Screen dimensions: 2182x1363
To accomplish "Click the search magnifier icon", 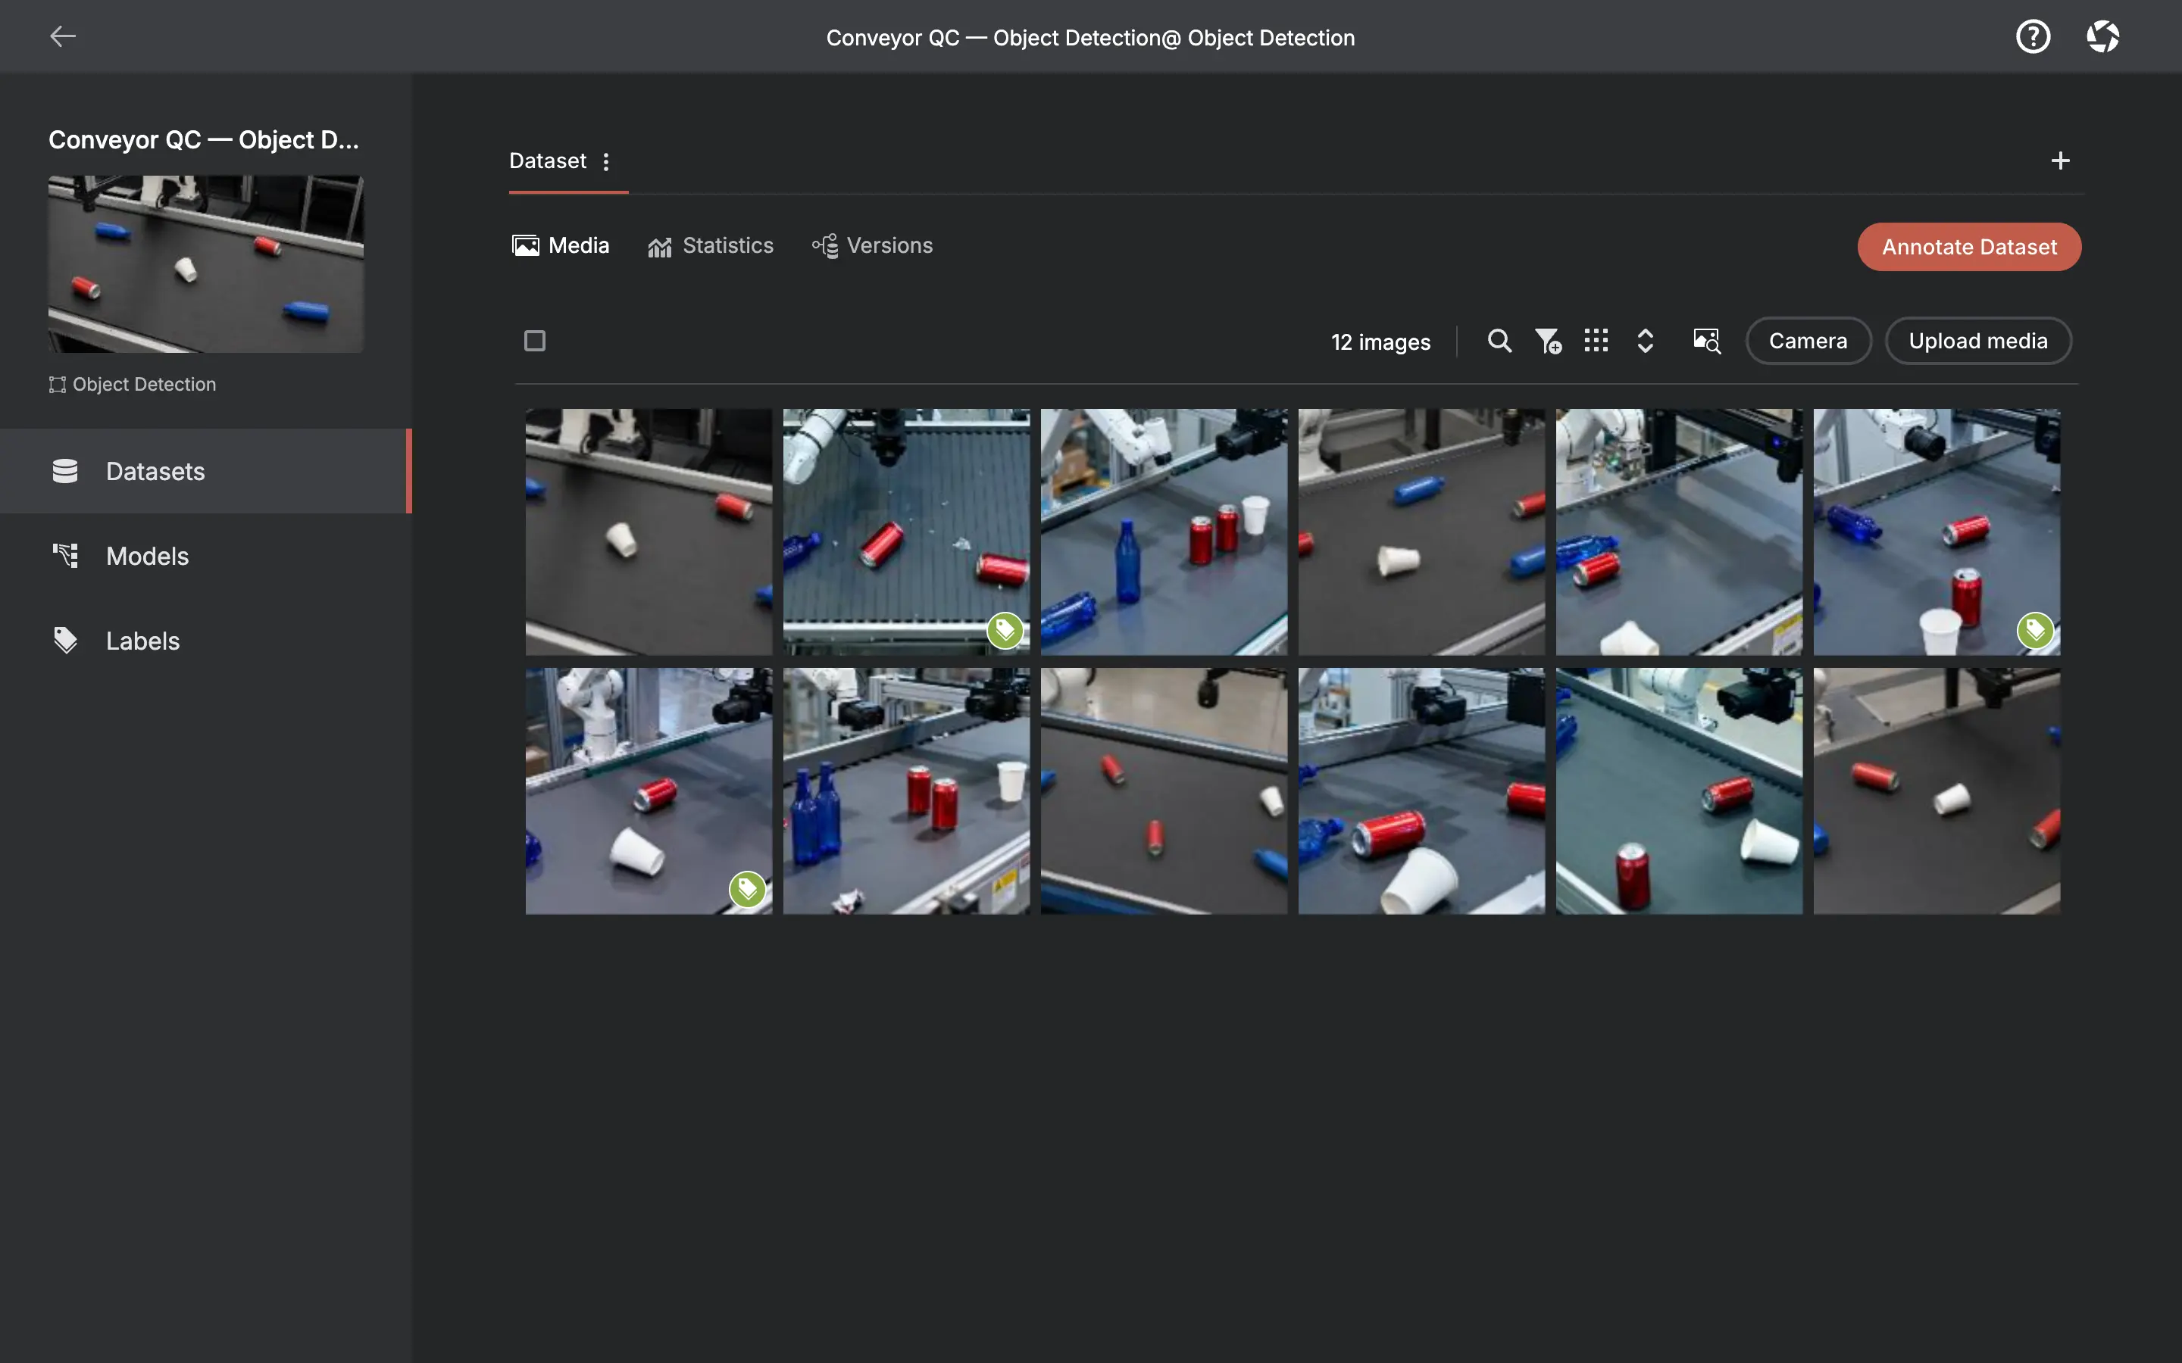I will tap(1499, 341).
